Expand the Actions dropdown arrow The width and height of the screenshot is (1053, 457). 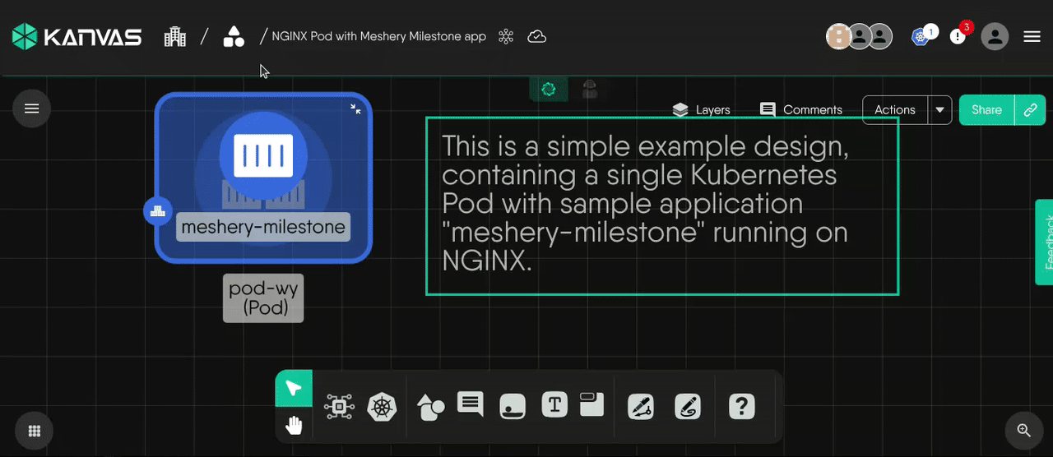[940, 110]
